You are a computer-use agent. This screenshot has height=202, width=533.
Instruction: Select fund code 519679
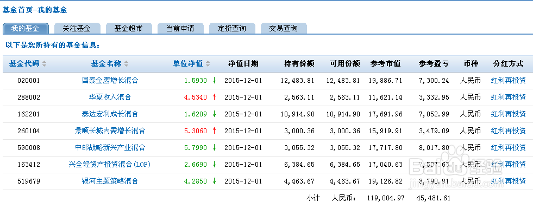point(29,181)
